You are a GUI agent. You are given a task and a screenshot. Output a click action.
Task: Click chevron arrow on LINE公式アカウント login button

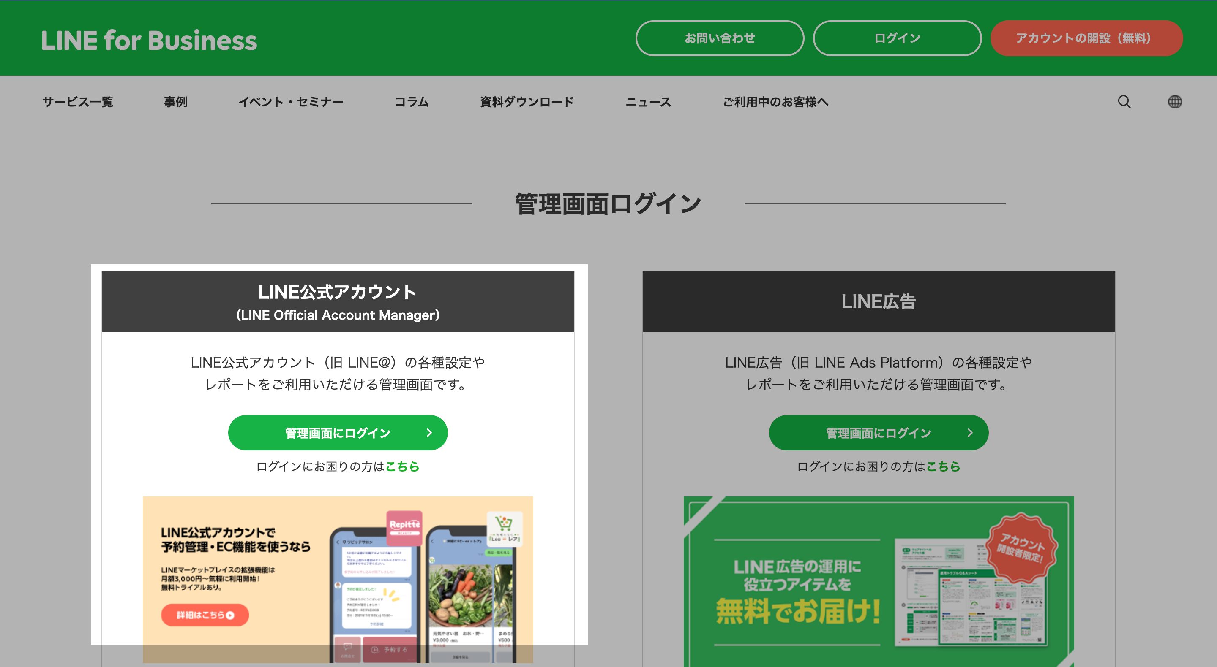tap(429, 432)
